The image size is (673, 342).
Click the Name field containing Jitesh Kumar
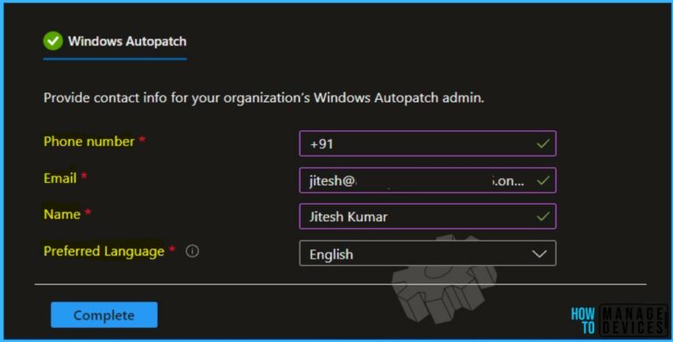[x=428, y=216]
